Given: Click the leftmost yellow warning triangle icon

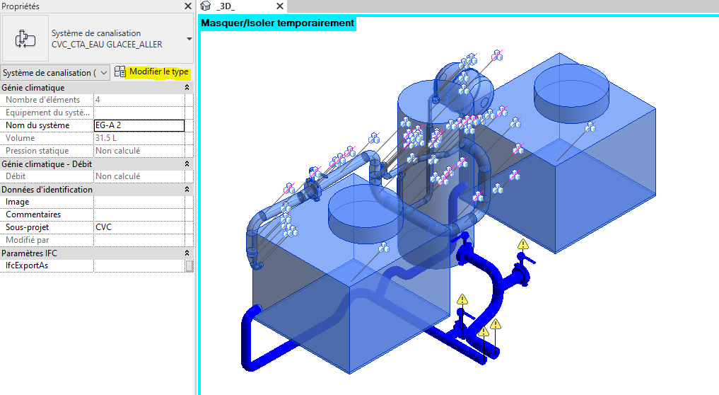Looking at the screenshot, I should (x=462, y=299).
